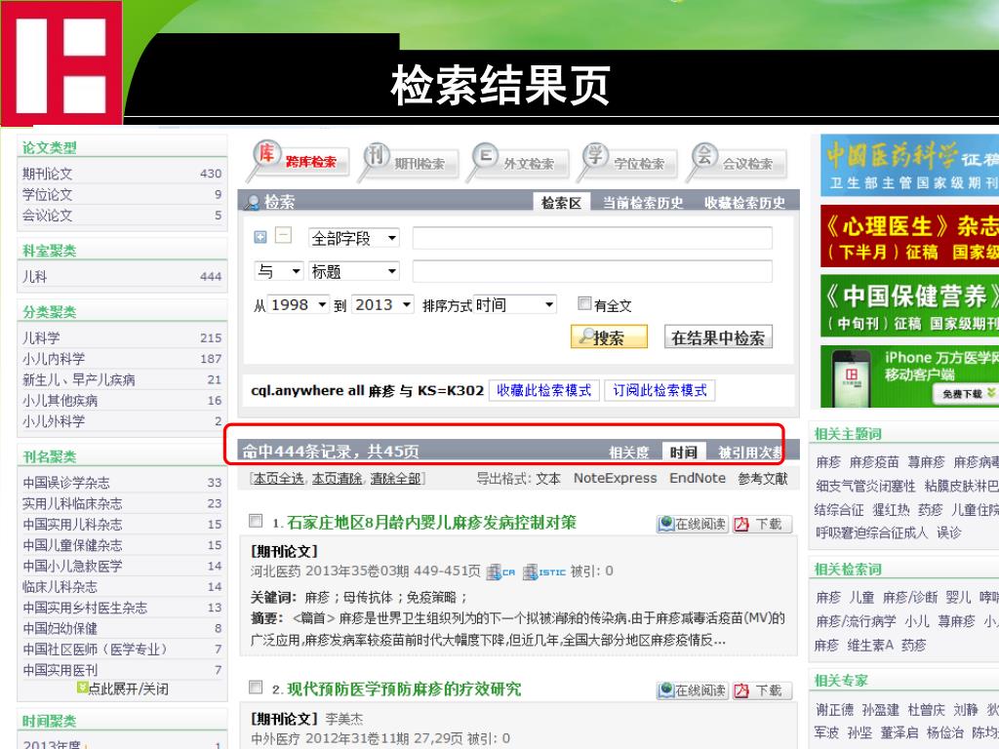Open article 现代预防医学预防麻疹的疗效研究
Screen dimensions: 999x749
coord(404,690)
